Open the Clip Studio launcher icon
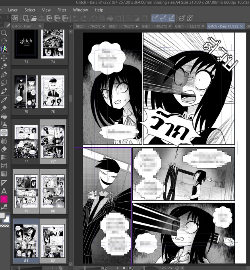Viewport: 250px width, 270px height. [15, 18]
